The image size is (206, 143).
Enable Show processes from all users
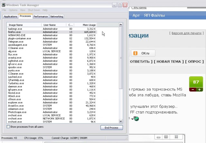pyautogui.click(x=8, y=127)
